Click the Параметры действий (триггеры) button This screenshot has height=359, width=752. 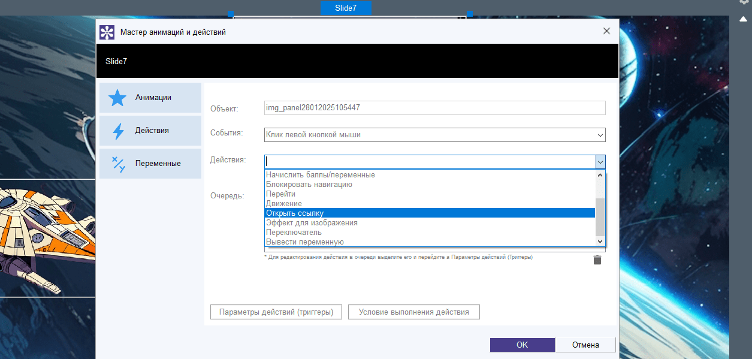(x=276, y=312)
